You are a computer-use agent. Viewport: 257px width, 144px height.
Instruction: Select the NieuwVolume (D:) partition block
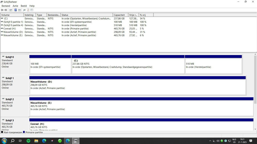tap(138, 85)
